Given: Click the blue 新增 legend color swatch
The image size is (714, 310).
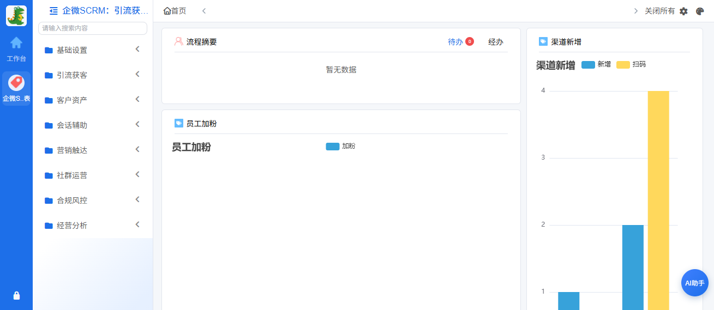Looking at the screenshot, I should coord(588,65).
